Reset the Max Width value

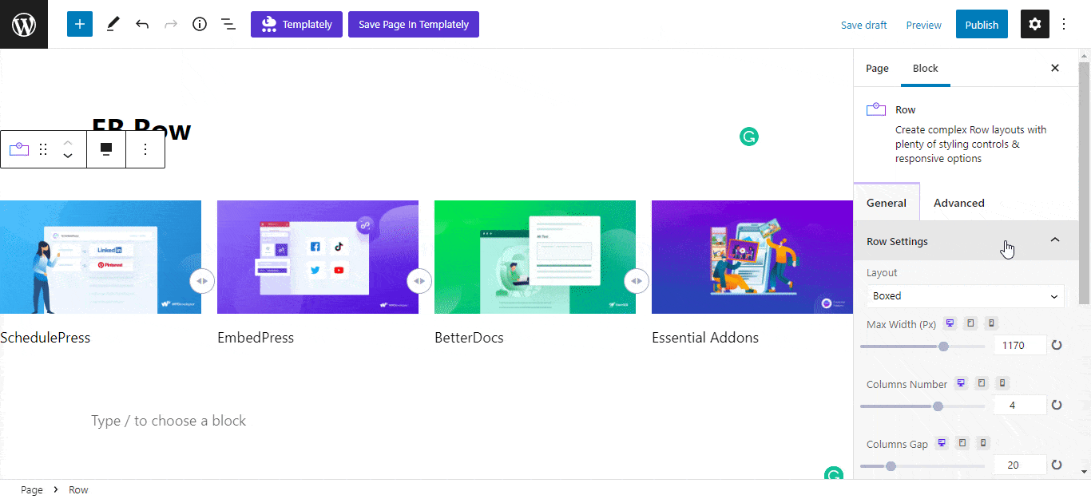pyautogui.click(x=1057, y=345)
